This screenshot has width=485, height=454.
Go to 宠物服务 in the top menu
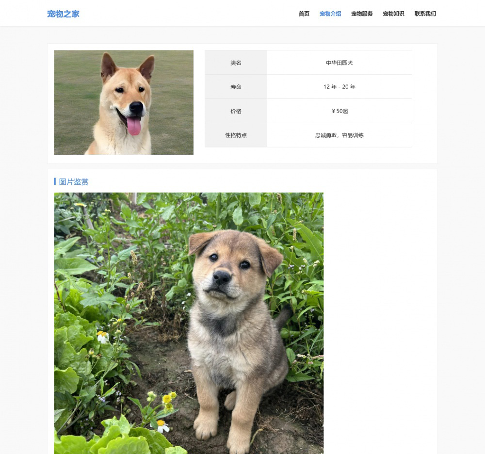[362, 14]
